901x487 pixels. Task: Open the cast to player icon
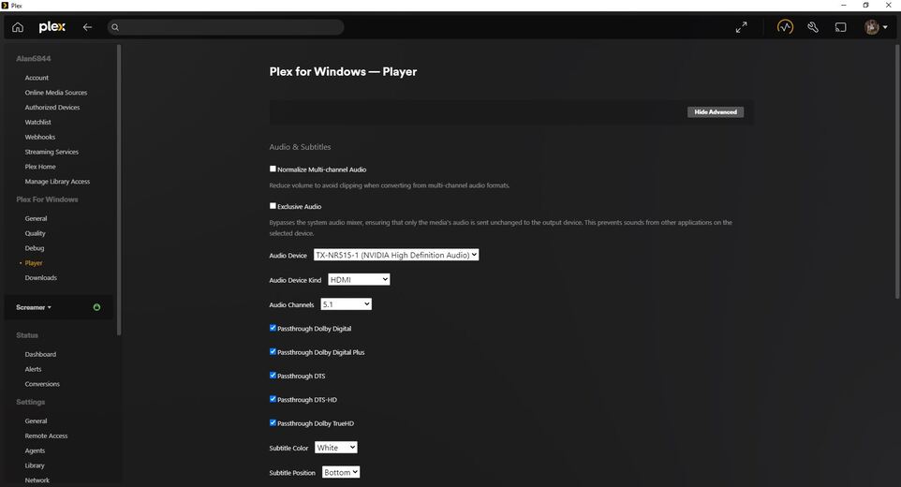coord(841,27)
